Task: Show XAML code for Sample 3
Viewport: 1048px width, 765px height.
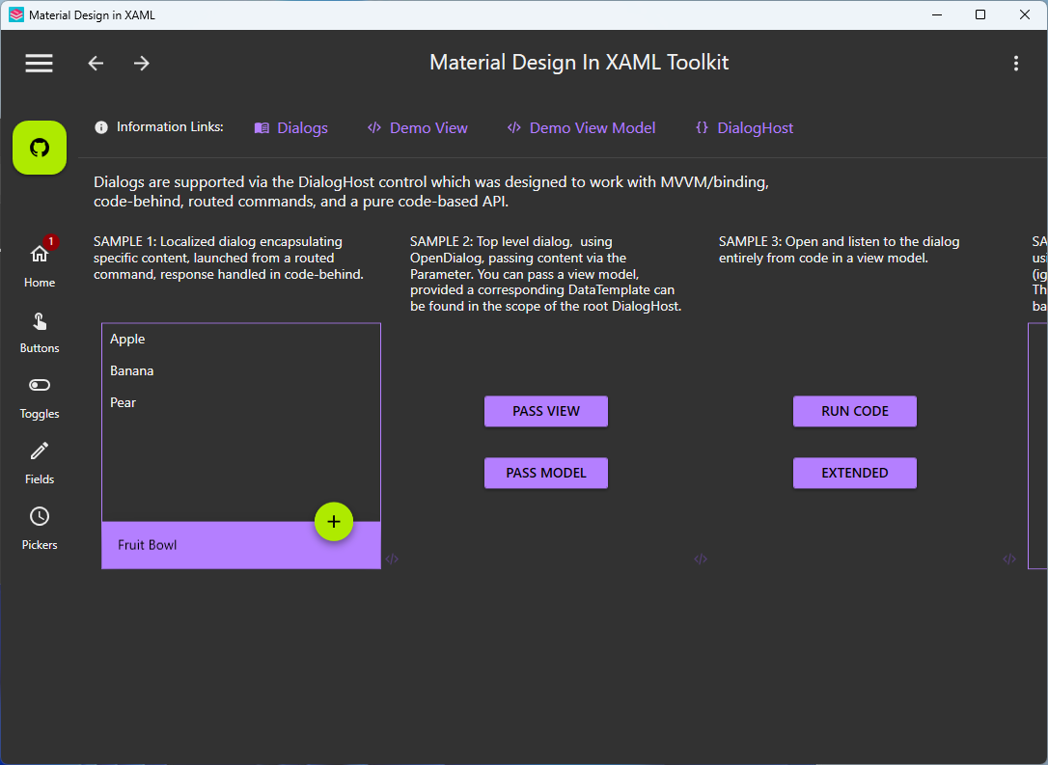Action: point(1009,560)
